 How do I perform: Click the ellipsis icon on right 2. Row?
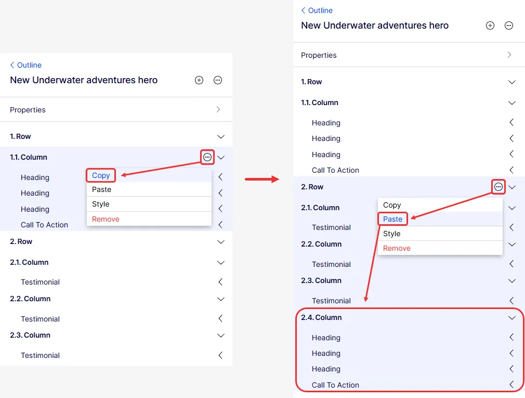click(x=498, y=187)
